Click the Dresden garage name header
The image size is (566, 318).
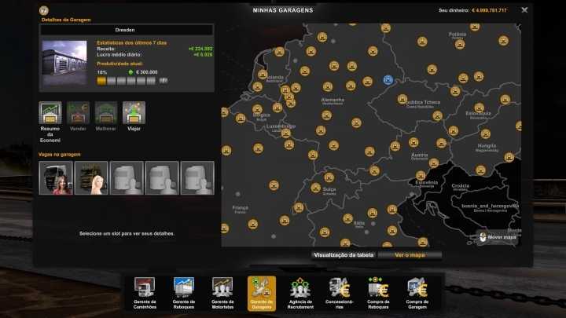[127, 30]
